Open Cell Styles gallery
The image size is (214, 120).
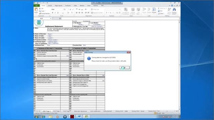(x=138, y=11)
